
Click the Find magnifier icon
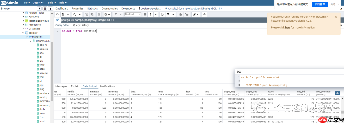[x=75, y=14]
